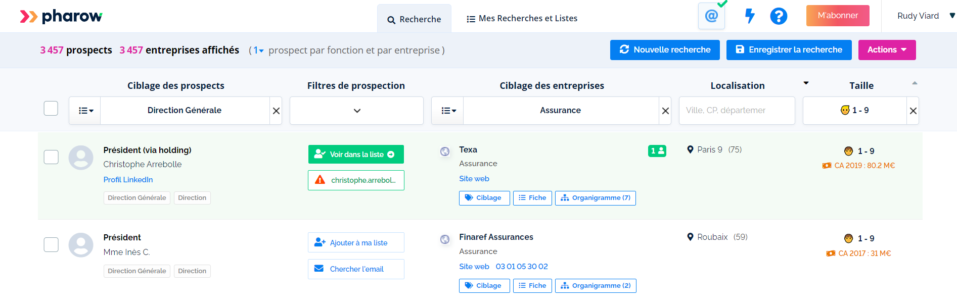Open the email @ verification icon
Screen dimensions: 957x305
pyautogui.click(x=711, y=16)
